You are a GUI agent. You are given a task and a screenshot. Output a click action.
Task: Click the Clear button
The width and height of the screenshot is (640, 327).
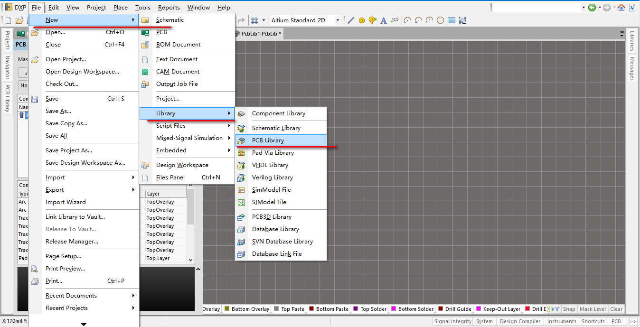click(x=616, y=309)
